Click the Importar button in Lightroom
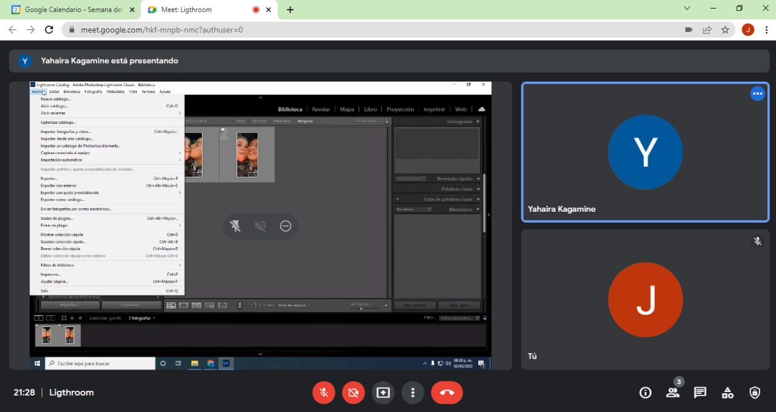 pyautogui.click(x=70, y=305)
